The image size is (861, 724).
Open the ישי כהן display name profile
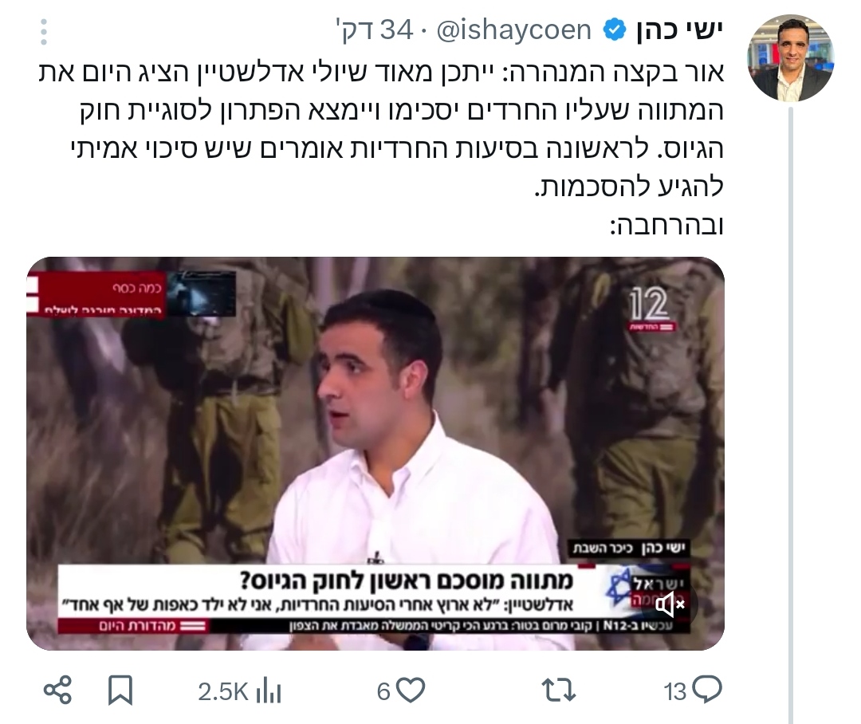pos(680,30)
